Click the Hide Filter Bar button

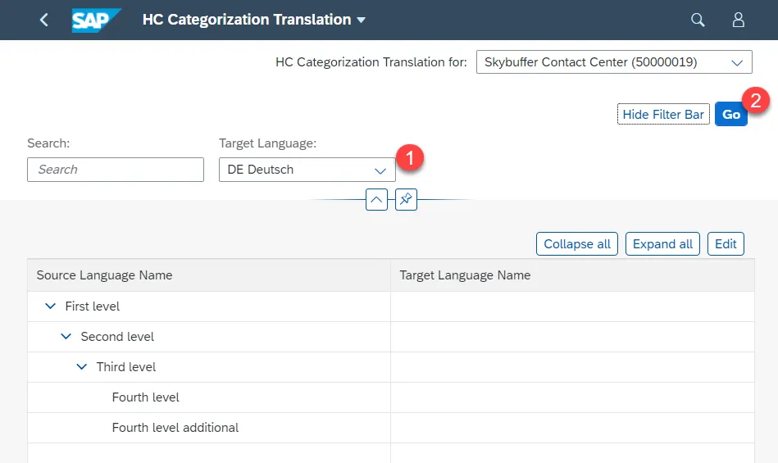[663, 115]
